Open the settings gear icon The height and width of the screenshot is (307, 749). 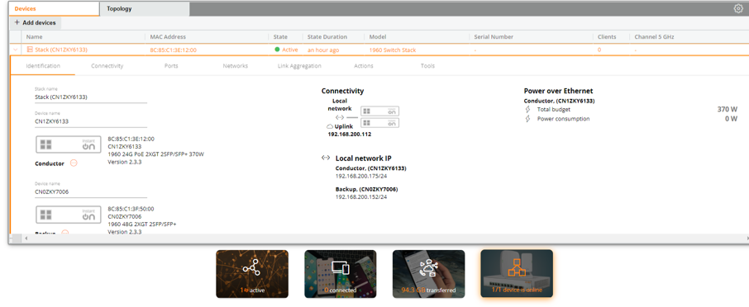(738, 8)
